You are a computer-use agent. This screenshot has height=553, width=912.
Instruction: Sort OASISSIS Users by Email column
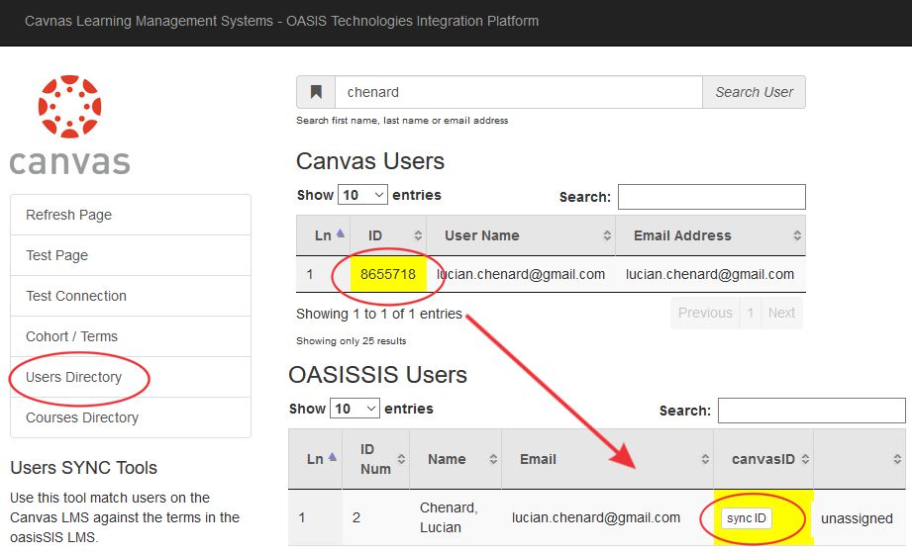608,459
